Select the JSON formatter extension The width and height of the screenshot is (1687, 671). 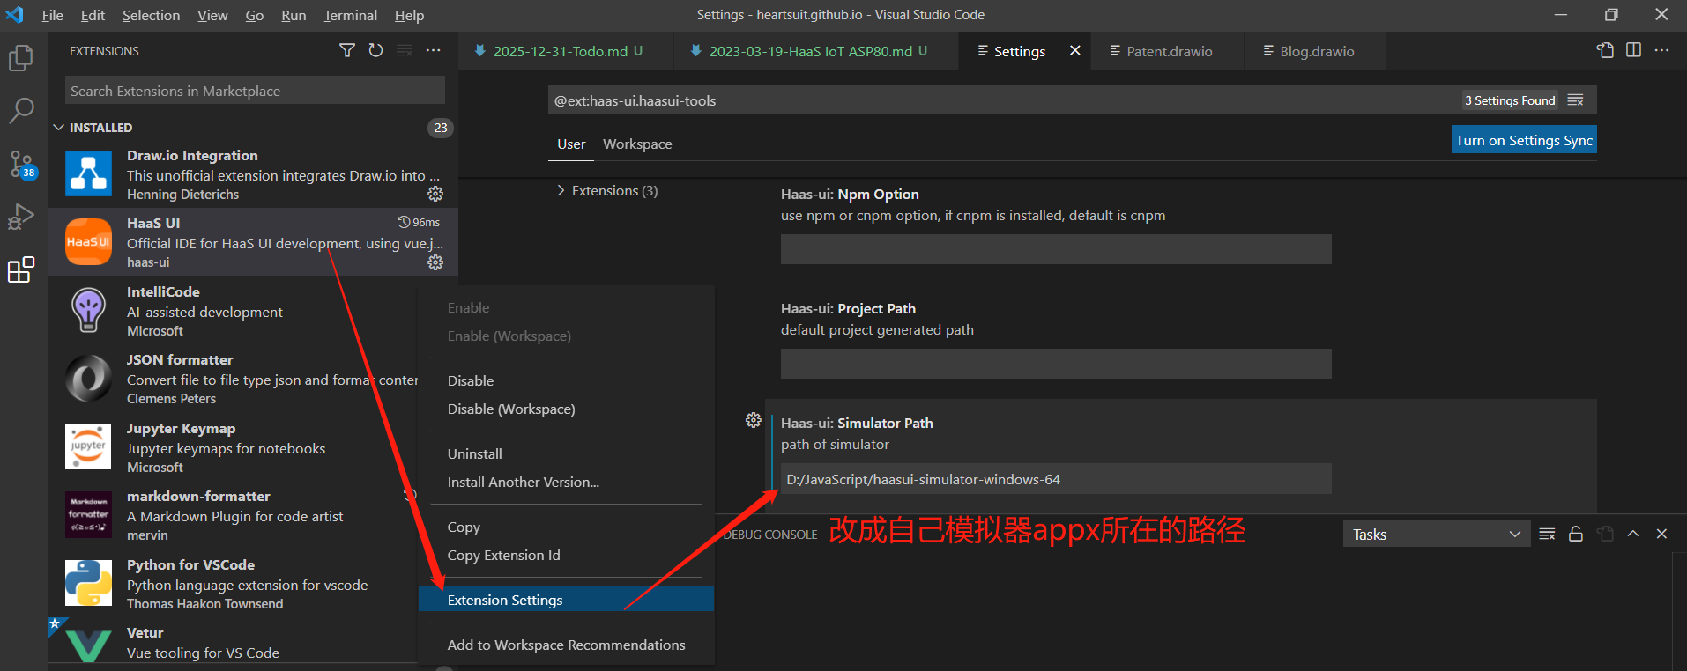coord(233,379)
